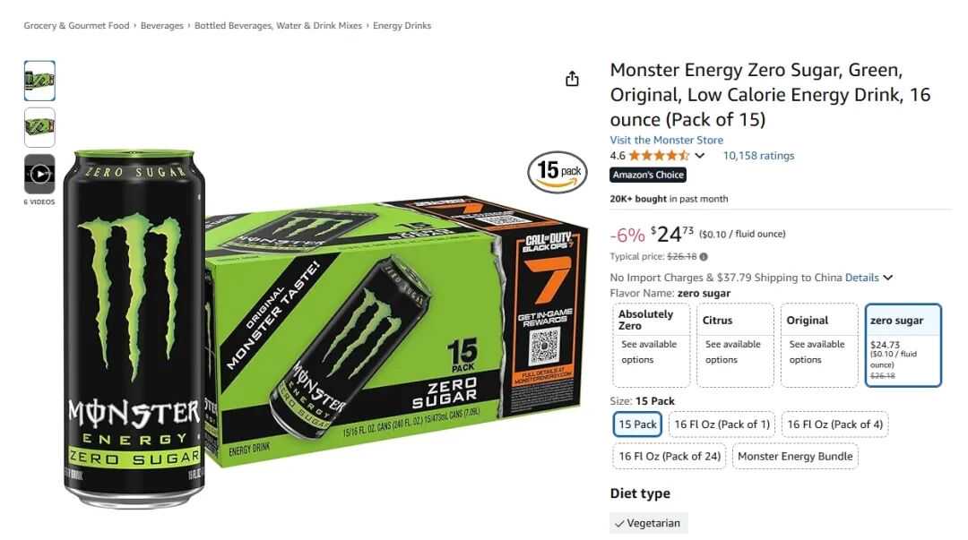Choose the Citrus flavor option
Viewport: 968px width, 540px height.
point(735,345)
